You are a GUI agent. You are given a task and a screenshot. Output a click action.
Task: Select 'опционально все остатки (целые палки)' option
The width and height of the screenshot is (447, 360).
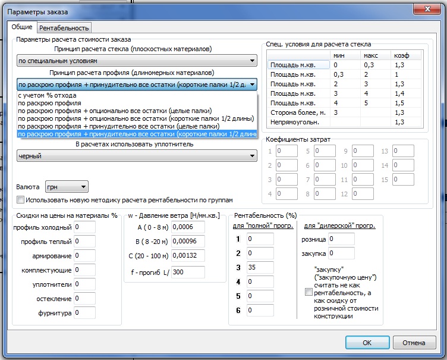click(x=137, y=111)
